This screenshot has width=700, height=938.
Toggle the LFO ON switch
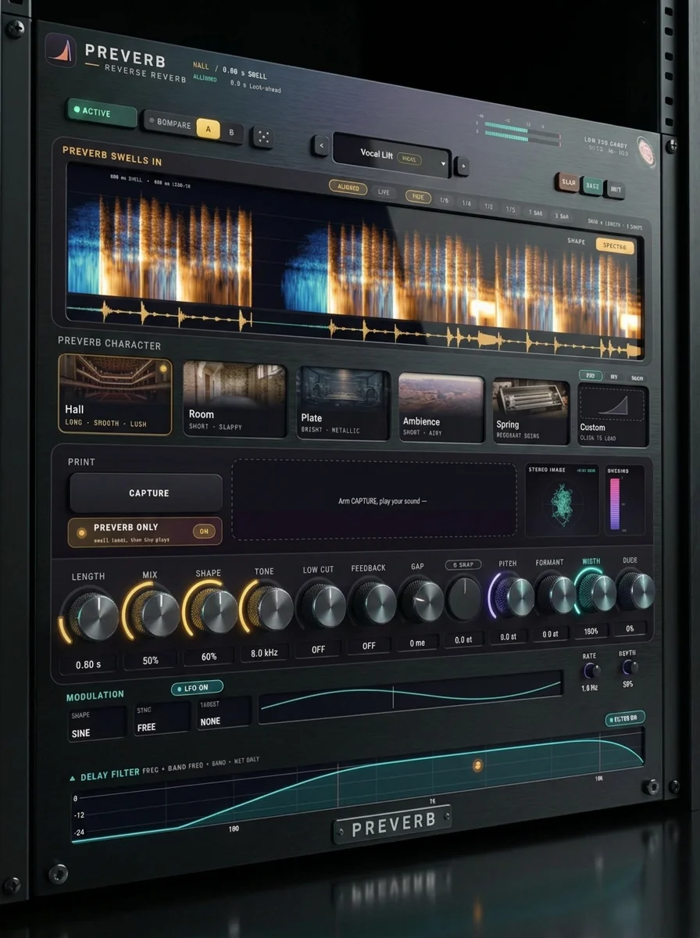(197, 688)
